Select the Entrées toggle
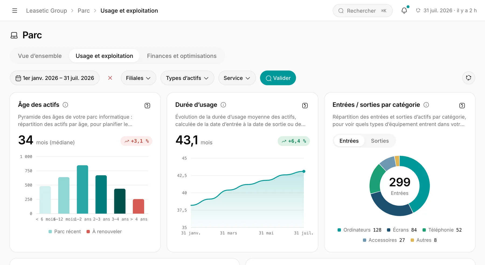 coord(349,141)
